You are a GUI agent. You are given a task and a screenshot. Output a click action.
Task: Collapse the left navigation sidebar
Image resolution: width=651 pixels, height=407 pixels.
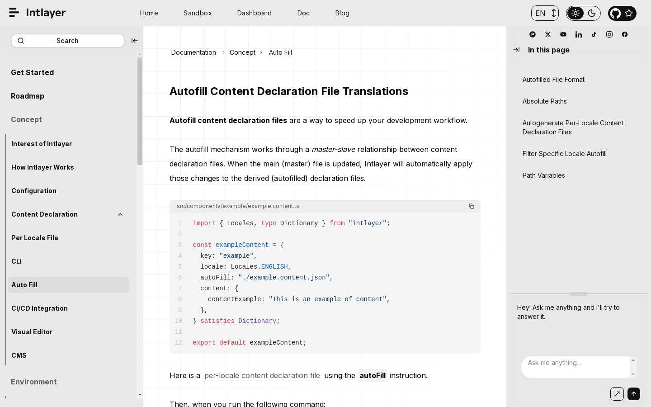click(134, 41)
